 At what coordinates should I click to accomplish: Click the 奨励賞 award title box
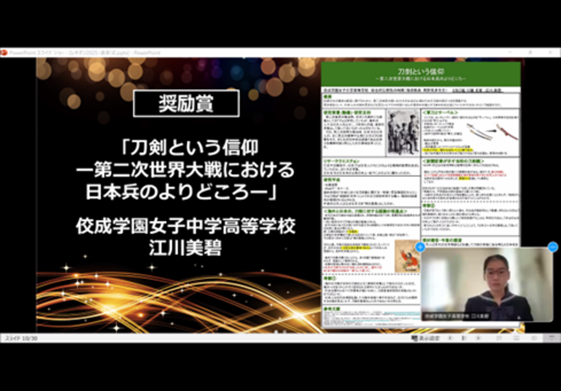pyautogui.click(x=186, y=103)
